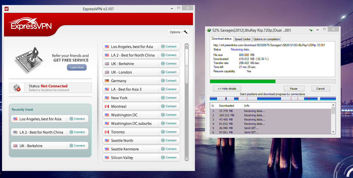This screenshot has width=353, height=178.
Task: Connect to the Germany server
Action: coord(169,81)
